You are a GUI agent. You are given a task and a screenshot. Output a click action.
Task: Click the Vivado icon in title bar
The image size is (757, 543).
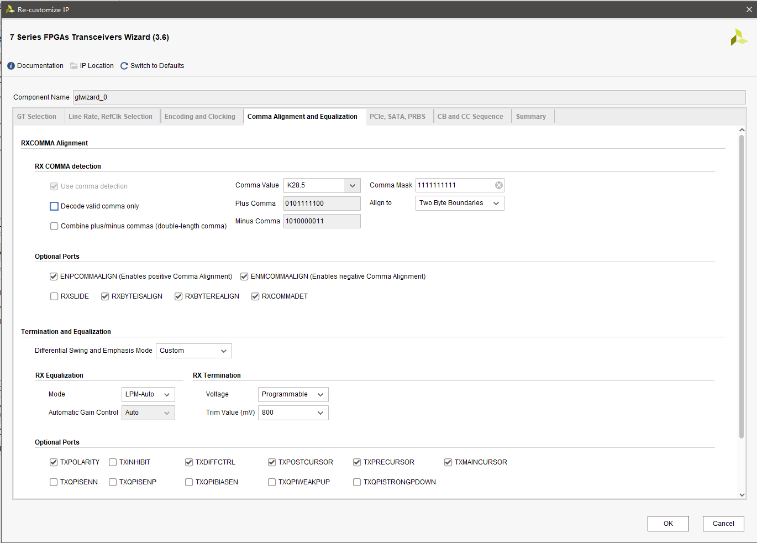pos(10,9)
